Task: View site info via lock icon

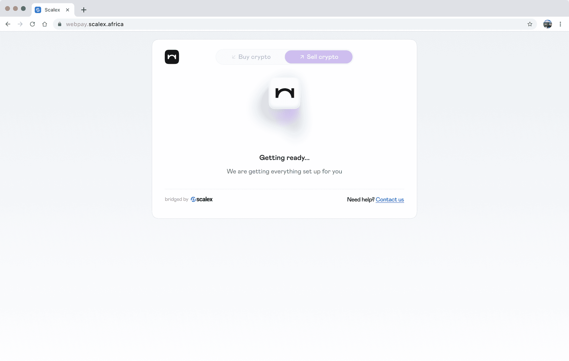Action: coord(59,24)
